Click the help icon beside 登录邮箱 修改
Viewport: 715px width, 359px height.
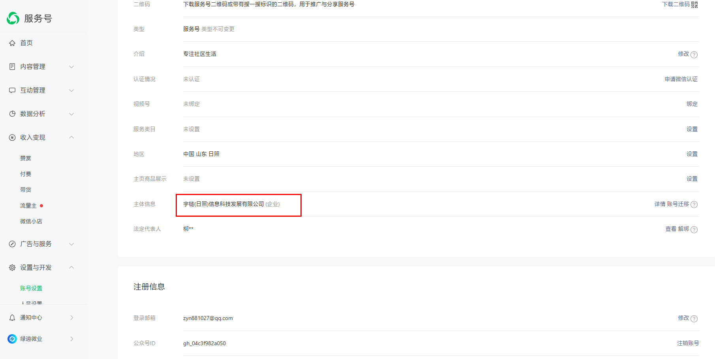(694, 318)
